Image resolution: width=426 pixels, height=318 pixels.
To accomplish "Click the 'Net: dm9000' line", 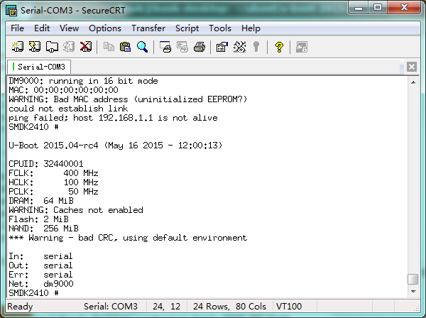I will pyautogui.click(x=41, y=284).
